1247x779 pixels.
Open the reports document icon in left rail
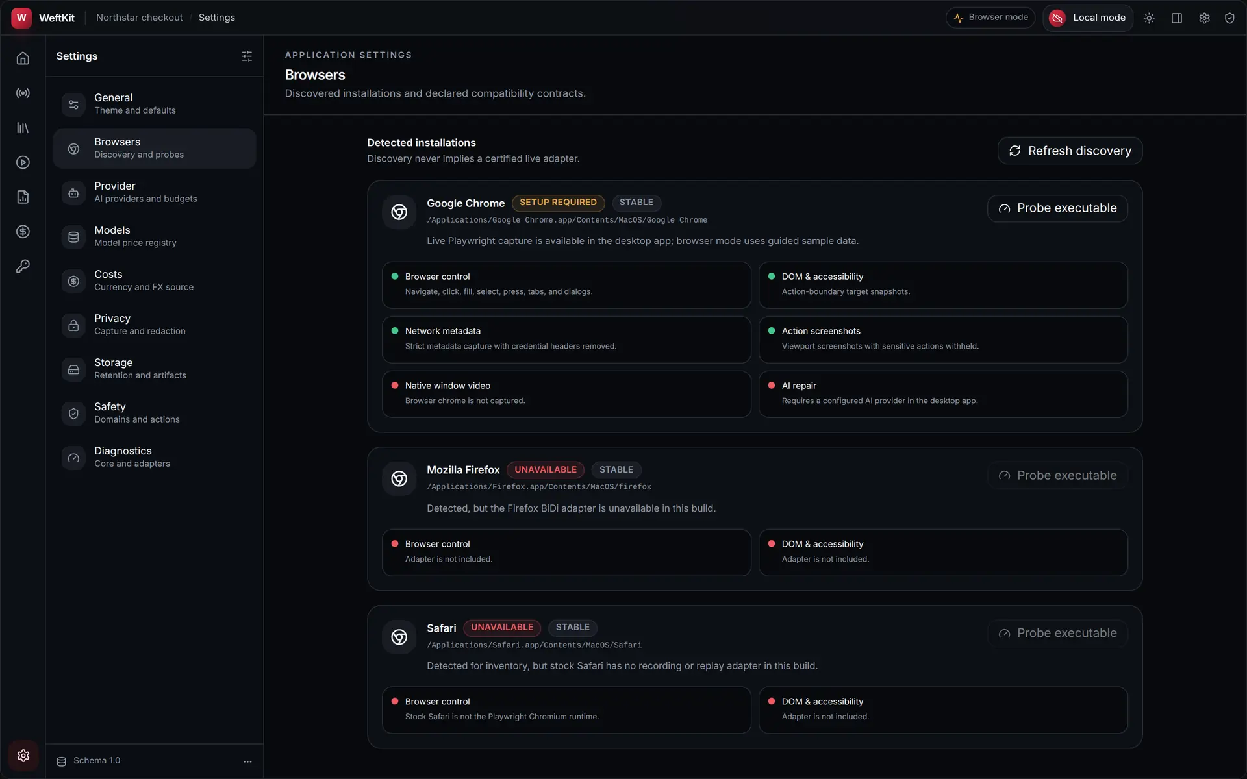click(x=23, y=197)
